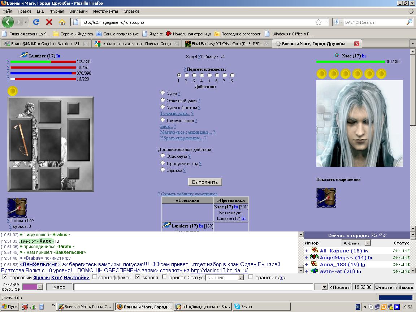Click the Очистить chat button
The height and width of the screenshot is (312, 416).
(x=386, y=287)
